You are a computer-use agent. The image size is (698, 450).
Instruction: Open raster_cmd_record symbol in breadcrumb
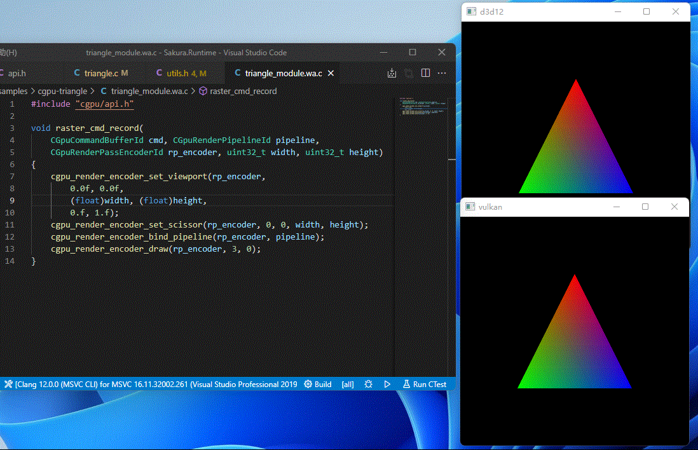coord(243,91)
